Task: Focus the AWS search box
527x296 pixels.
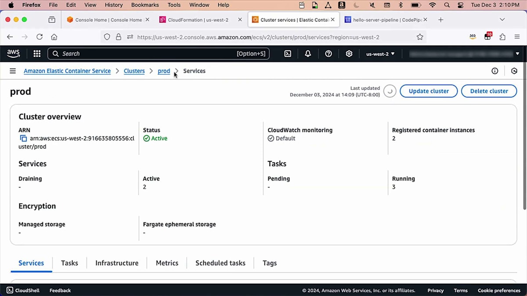Action: pos(159,53)
